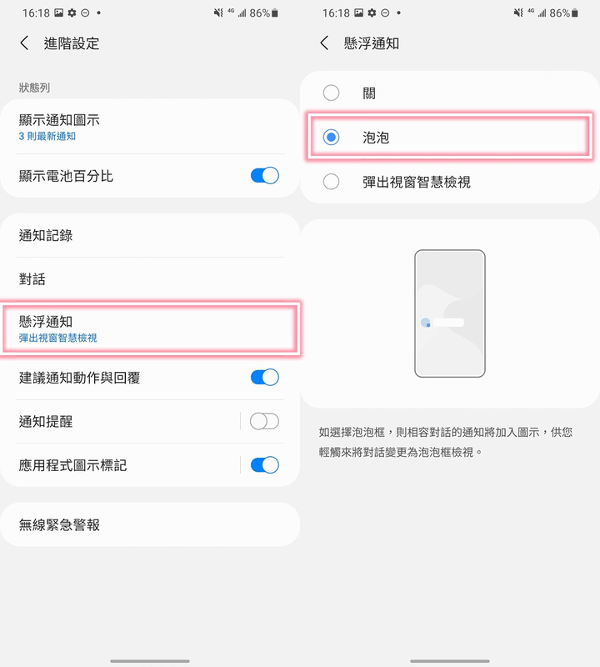Disable 建議通知動作與回覆

263,377
